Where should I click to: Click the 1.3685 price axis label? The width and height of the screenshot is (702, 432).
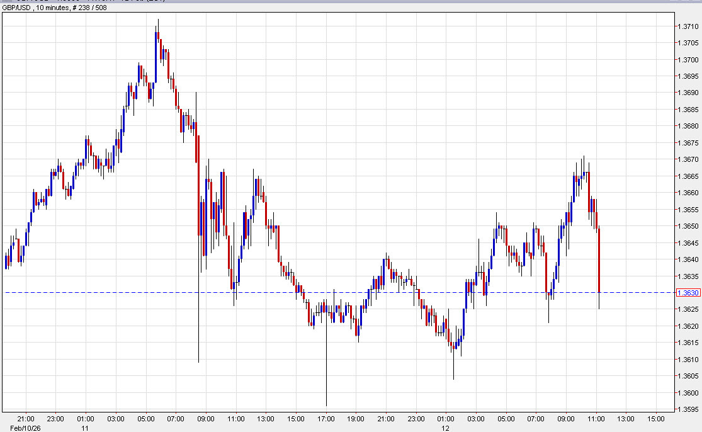[x=686, y=110]
